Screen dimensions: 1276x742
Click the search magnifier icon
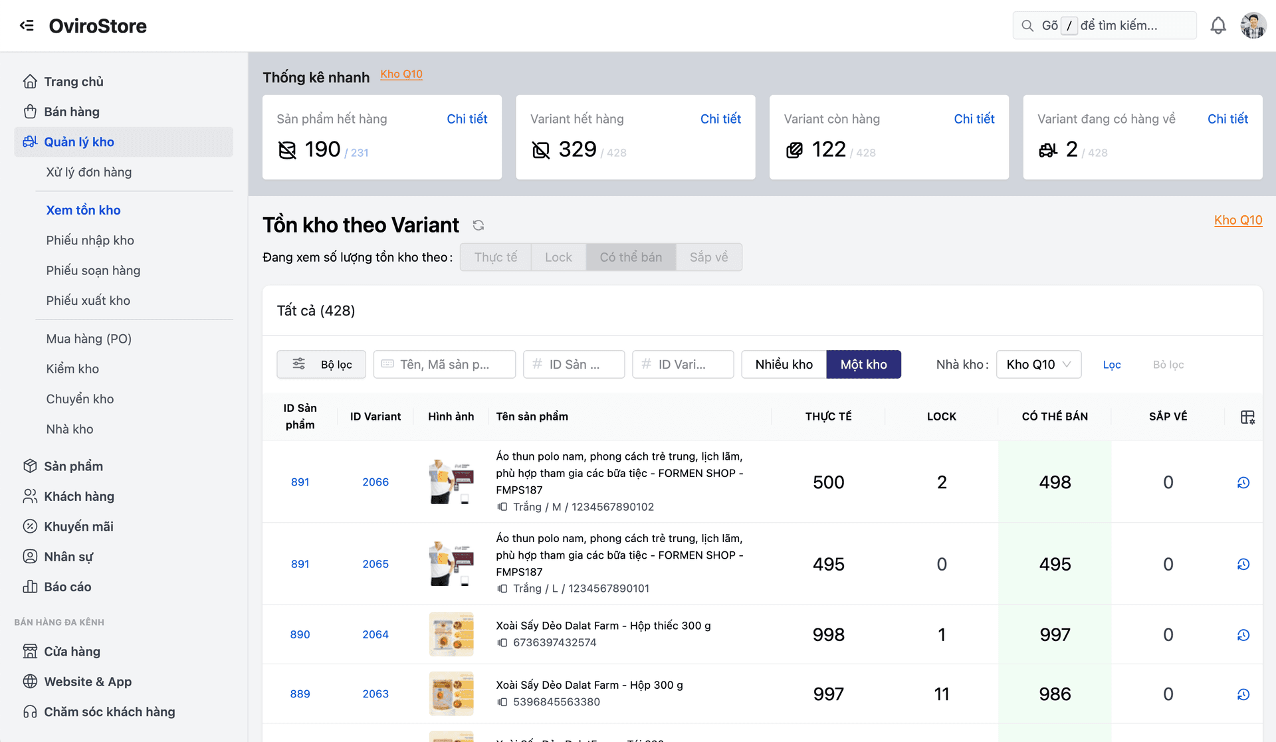point(1027,25)
